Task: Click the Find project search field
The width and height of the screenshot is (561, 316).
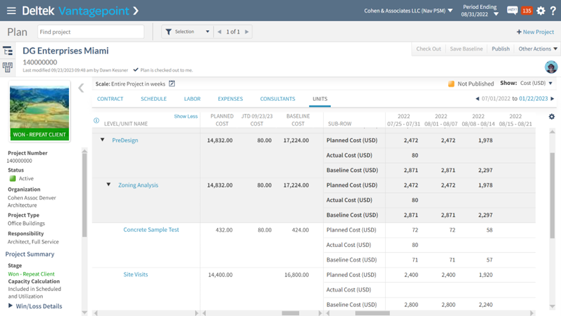Action: coord(90,32)
